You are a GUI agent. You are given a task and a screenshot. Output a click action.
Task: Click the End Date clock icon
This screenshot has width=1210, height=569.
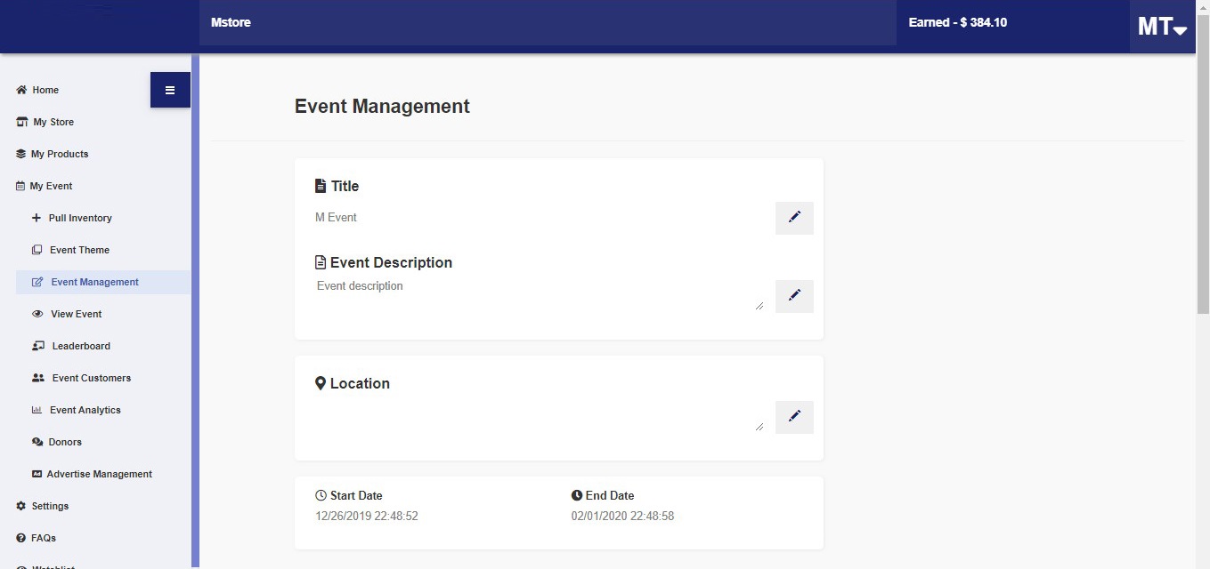click(577, 495)
